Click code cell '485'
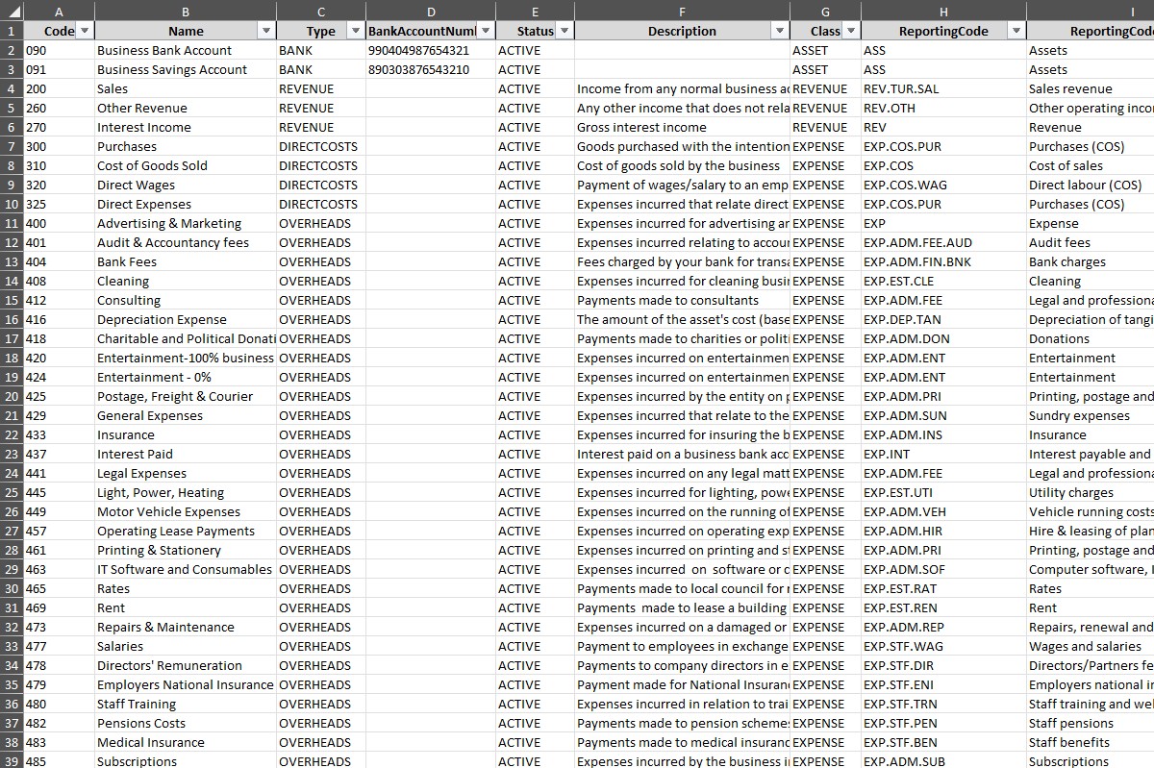Screen dimensions: 1154x768 pyautogui.click(x=59, y=760)
